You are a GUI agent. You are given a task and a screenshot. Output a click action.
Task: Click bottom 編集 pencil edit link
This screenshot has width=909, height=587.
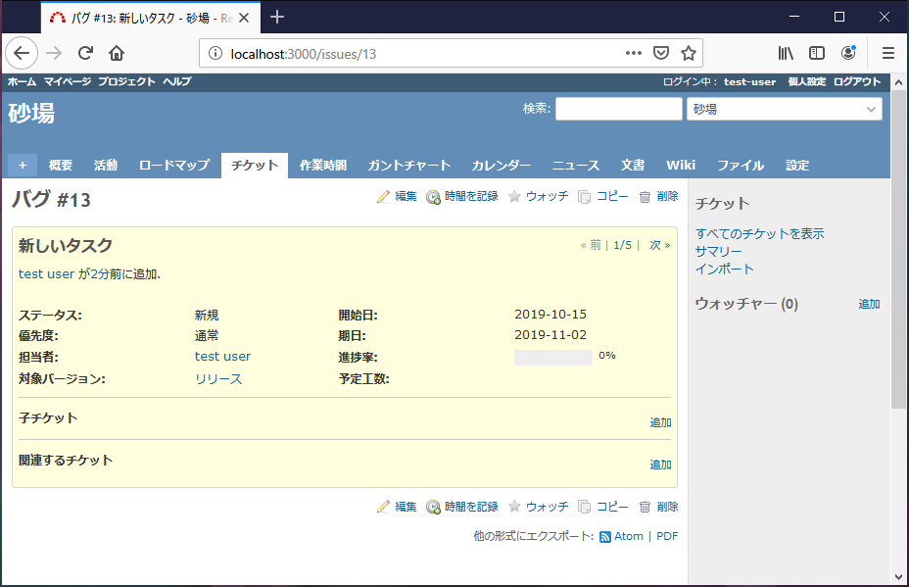point(397,507)
